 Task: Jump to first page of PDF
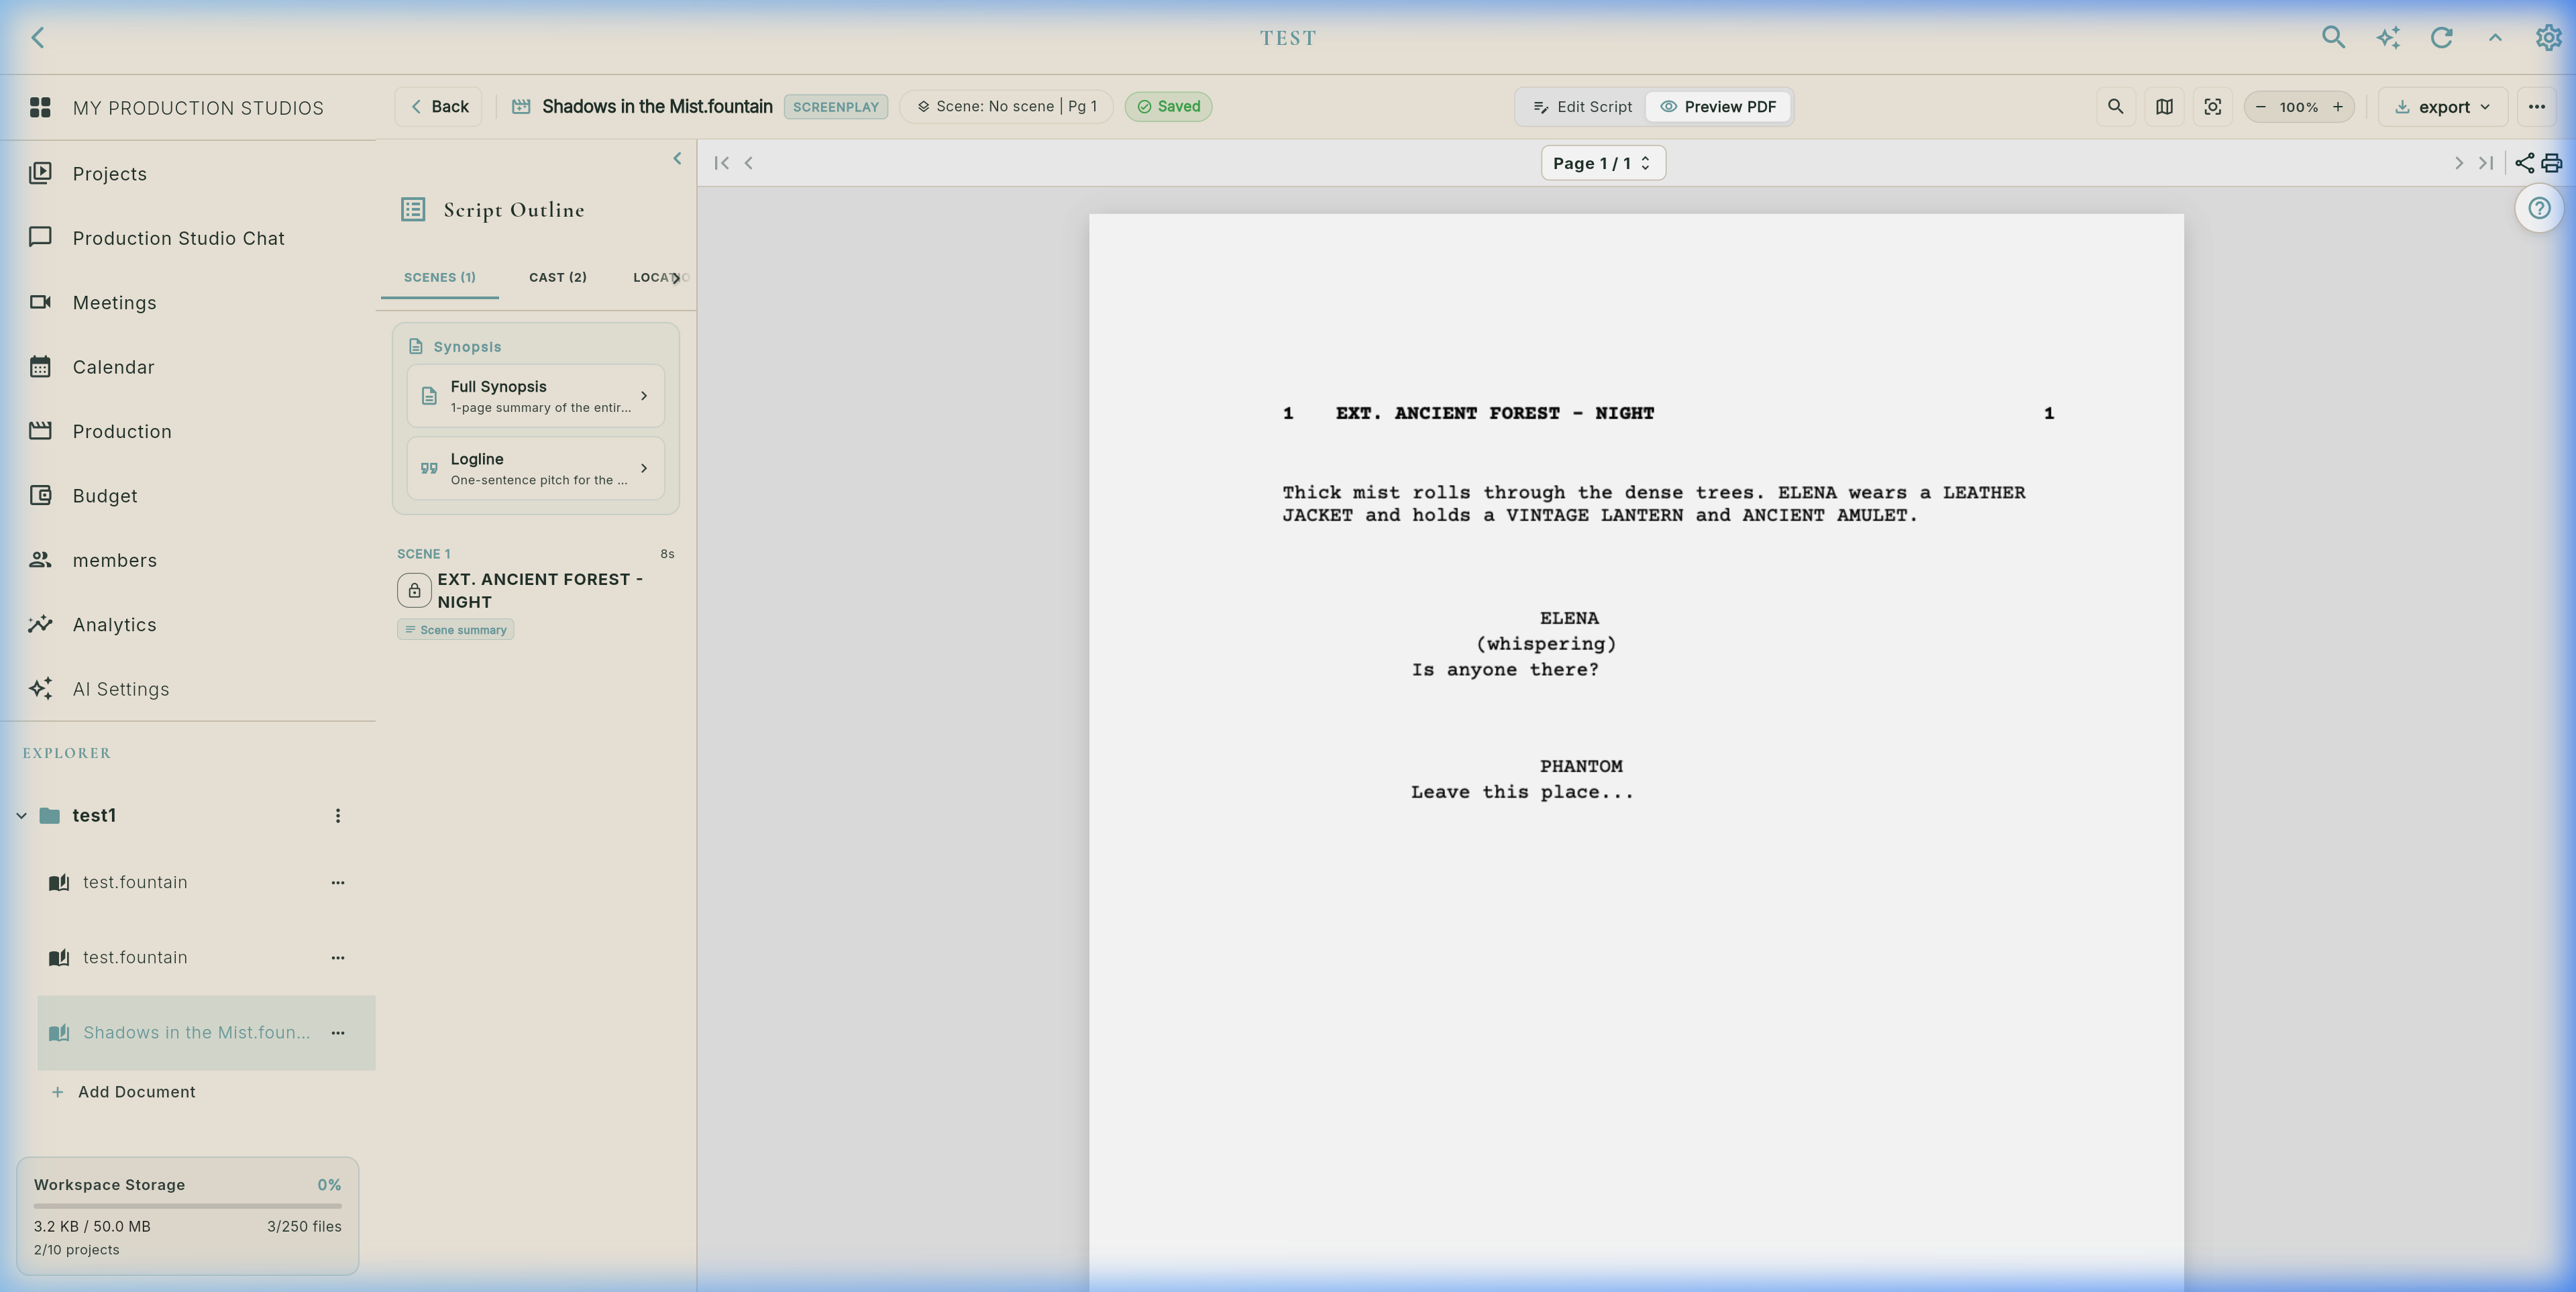tap(721, 163)
